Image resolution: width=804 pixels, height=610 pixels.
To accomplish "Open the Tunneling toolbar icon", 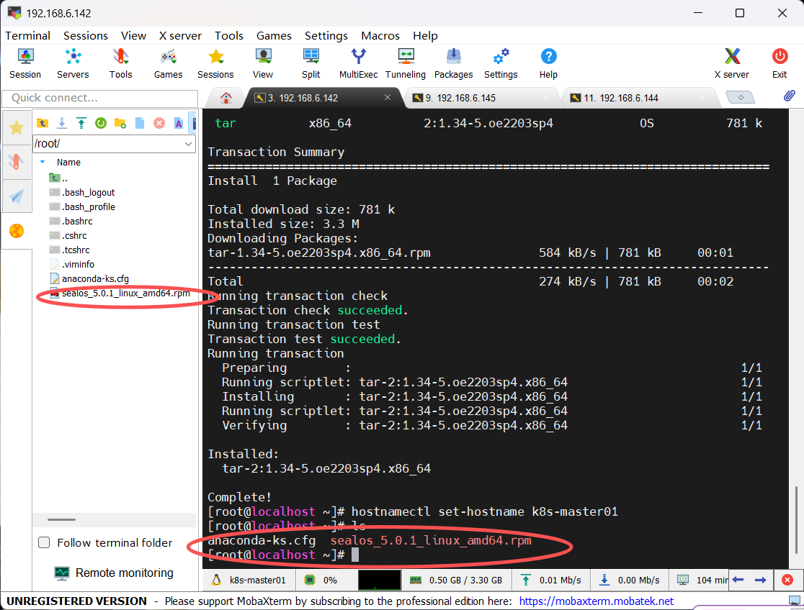I will pyautogui.click(x=406, y=63).
